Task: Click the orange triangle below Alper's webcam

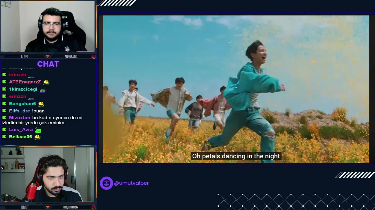Action: pos(47,57)
